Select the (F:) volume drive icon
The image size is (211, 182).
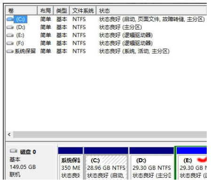[10, 43]
